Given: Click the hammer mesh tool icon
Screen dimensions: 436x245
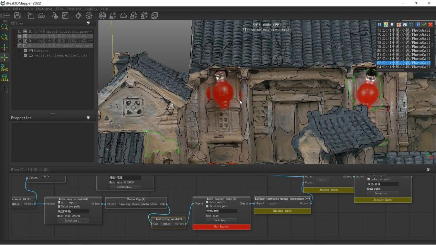Looking at the screenshot, I should (x=54, y=15).
